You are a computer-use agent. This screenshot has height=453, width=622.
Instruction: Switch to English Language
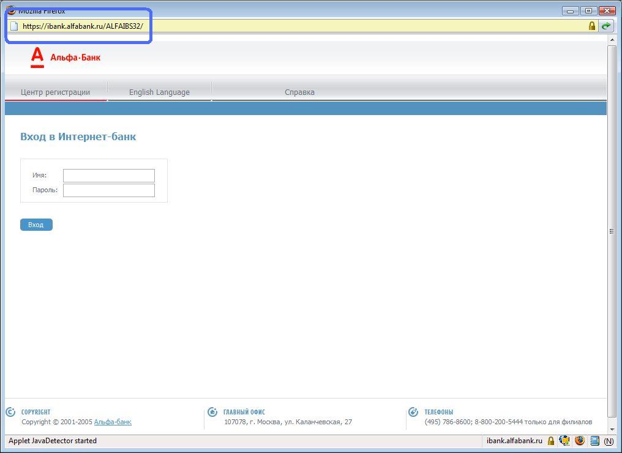click(159, 92)
